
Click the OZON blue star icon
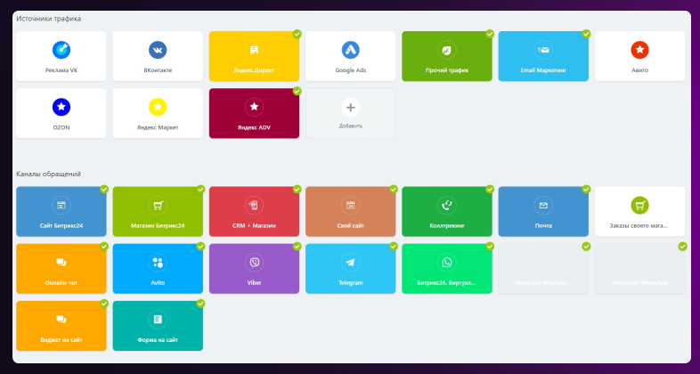pyautogui.click(x=61, y=107)
